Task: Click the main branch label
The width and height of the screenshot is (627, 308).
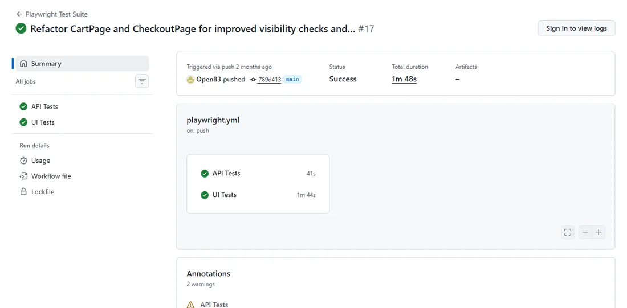Action: pyautogui.click(x=292, y=79)
